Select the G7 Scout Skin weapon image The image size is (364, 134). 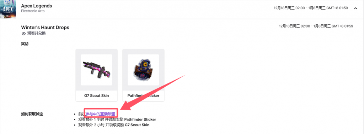96,70
